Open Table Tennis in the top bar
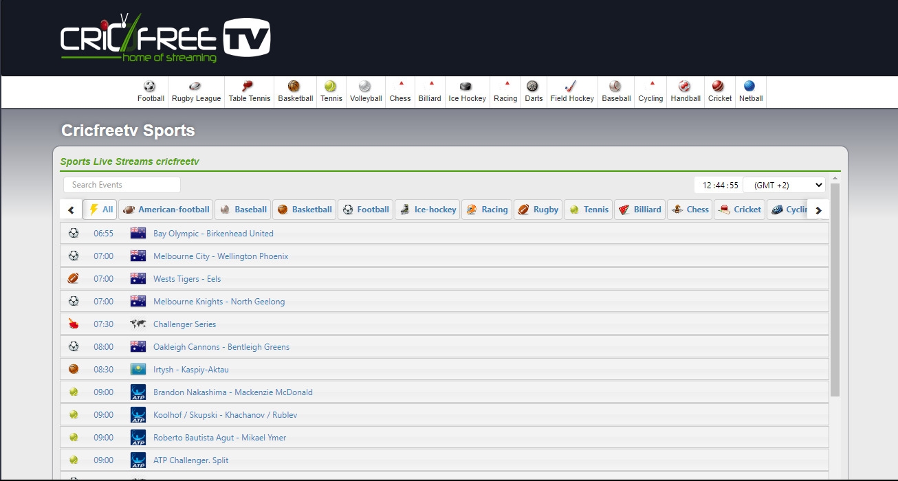 (x=250, y=92)
